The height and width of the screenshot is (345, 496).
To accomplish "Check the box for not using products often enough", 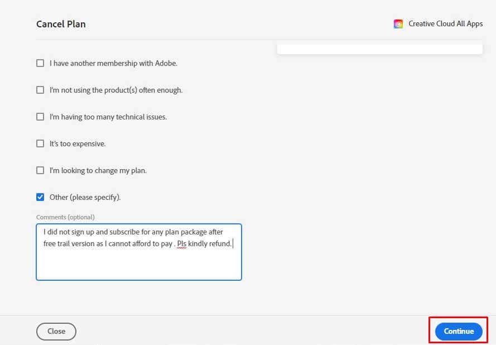I will 40,90.
